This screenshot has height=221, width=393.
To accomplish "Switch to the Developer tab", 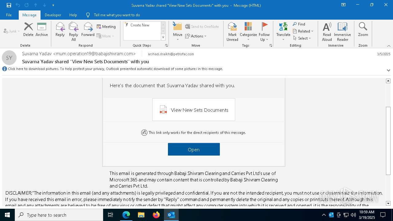I will [53, 15].
